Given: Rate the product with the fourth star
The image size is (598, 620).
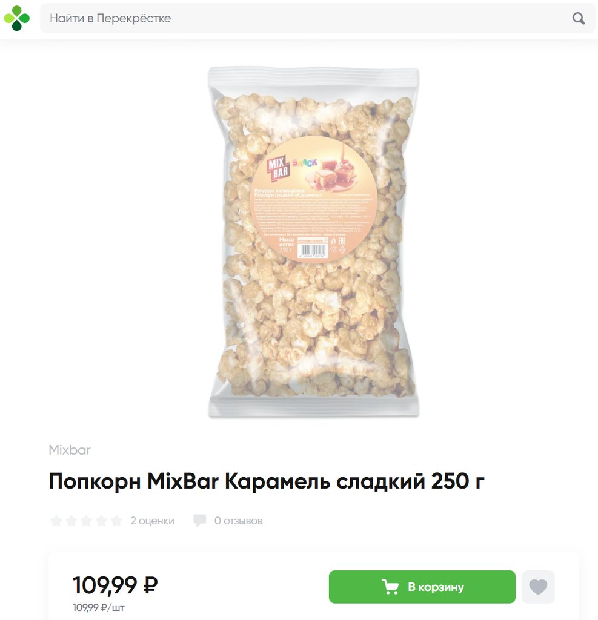Looking at the screenshot, I should [101, 521].
